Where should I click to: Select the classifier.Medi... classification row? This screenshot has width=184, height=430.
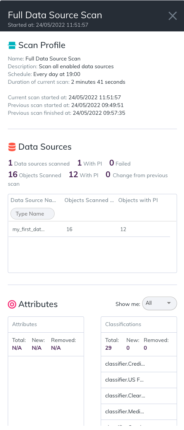(139, 412)
